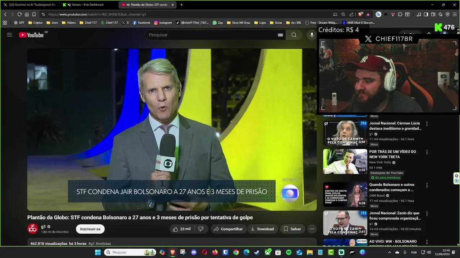Open the bookmarks apps grid icon
The height and width of the screenshot is (258, 460).
click(5, 23)
